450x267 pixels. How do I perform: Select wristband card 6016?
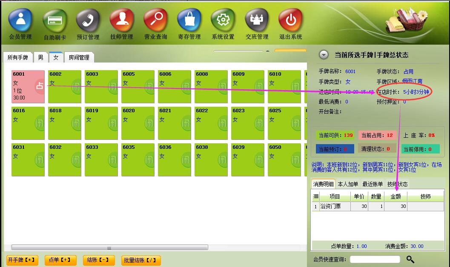pyautogui.click(x=28, y=123)
